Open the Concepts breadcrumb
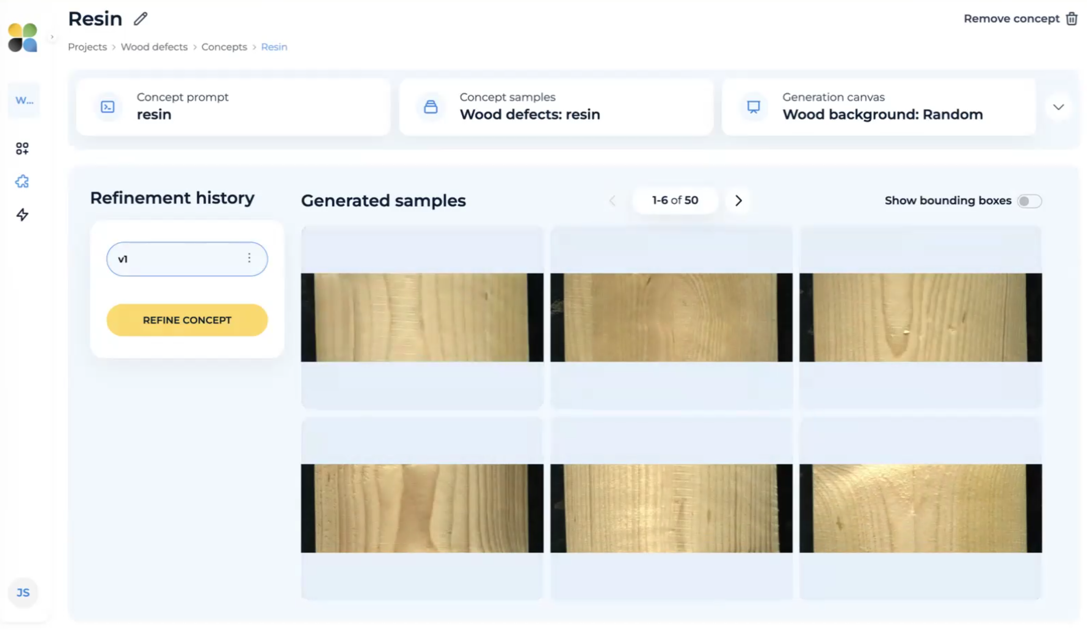Screen dimensions: 1087x630 [x=224, y=47]
